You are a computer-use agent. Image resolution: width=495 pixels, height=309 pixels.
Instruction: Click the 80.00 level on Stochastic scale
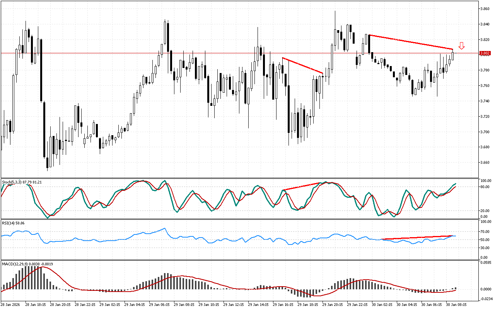[x=485, y=187]
